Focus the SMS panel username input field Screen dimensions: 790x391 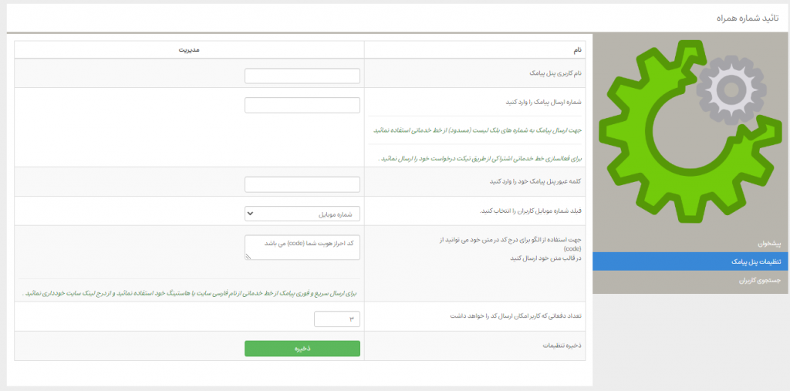click(302, 76)
